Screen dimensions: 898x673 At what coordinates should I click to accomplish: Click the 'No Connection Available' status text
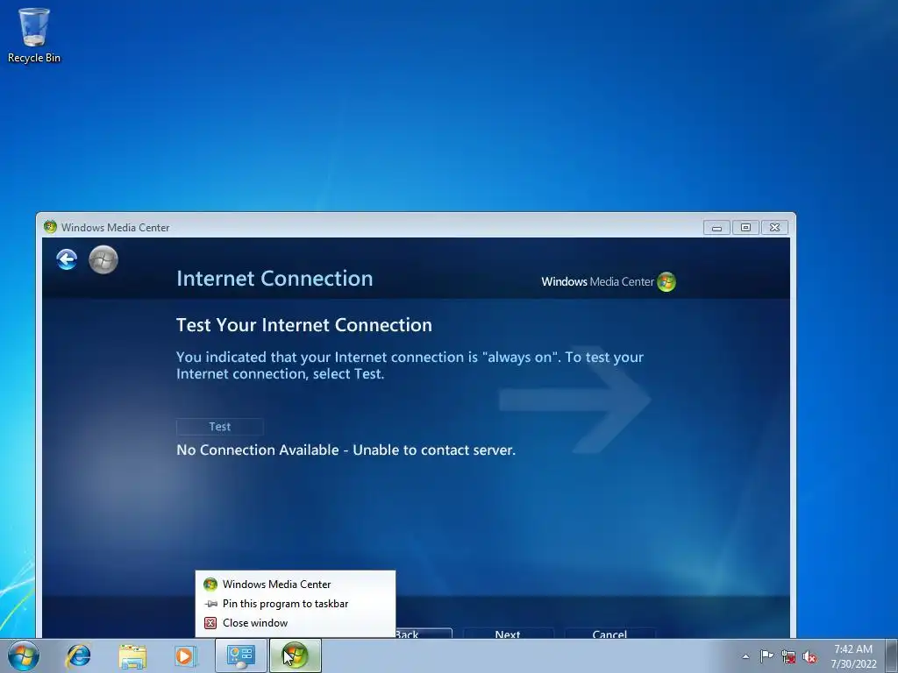pyautogui.click(x=346, y=450)
